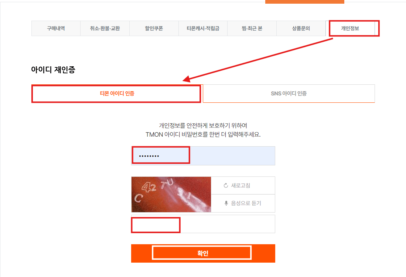Go to the 찜·최근 본 tab
Screen dimensions: 406x277
click(252, 28)
